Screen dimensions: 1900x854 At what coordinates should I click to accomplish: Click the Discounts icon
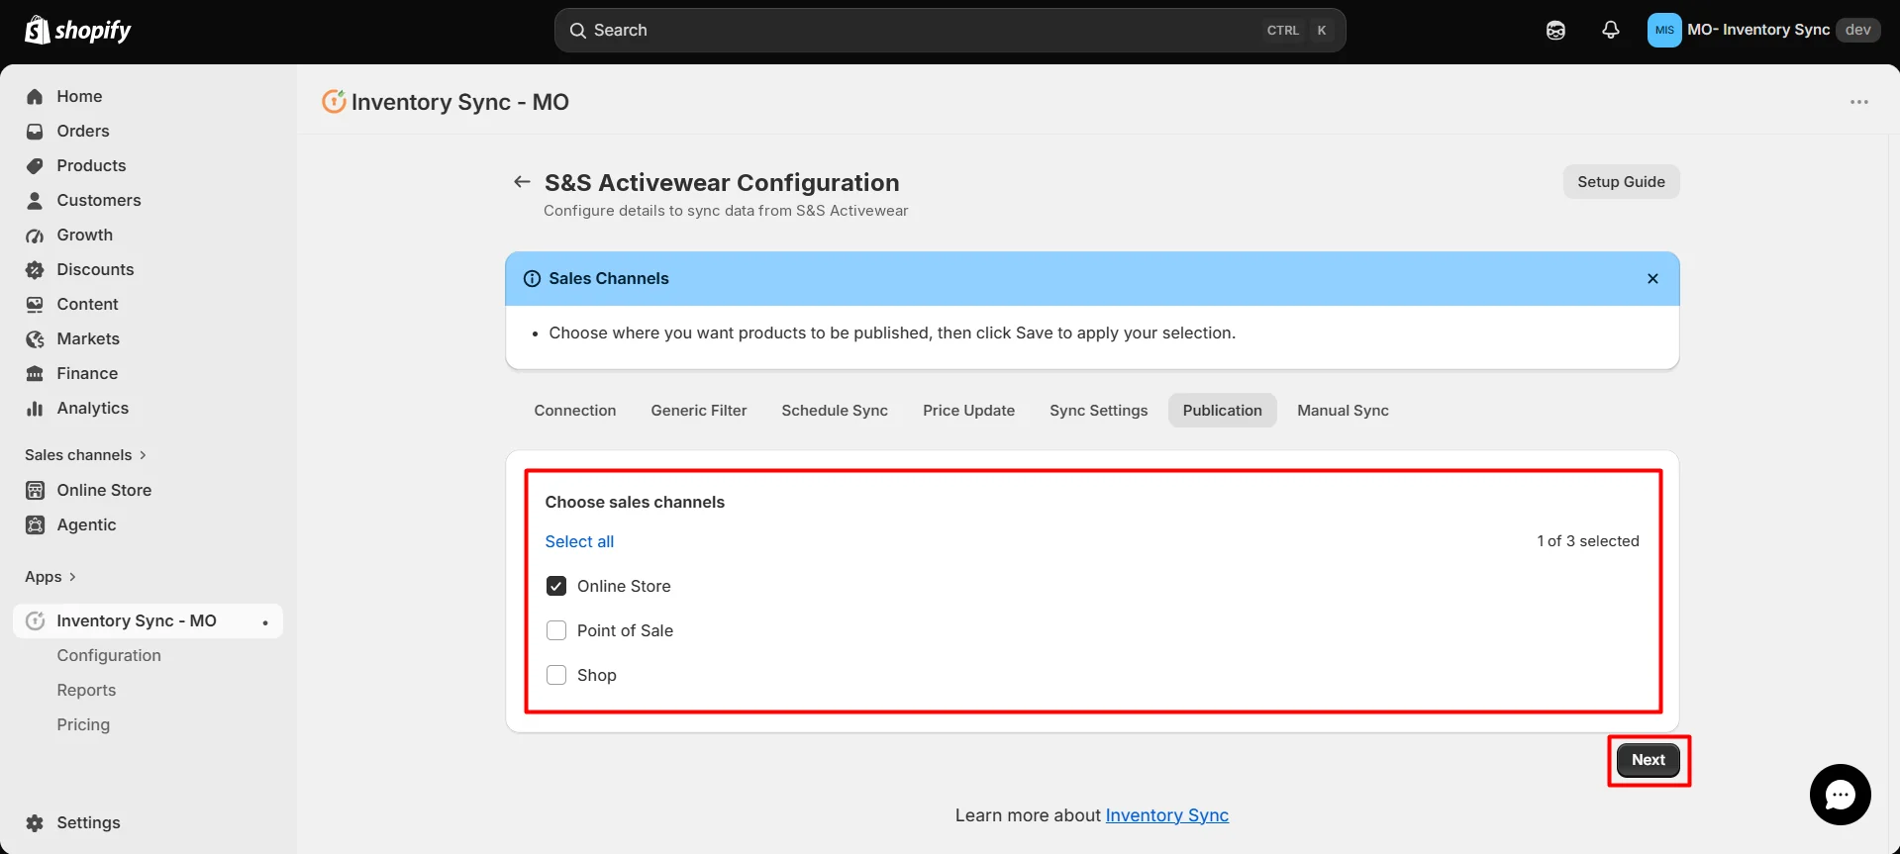point(35,270)
